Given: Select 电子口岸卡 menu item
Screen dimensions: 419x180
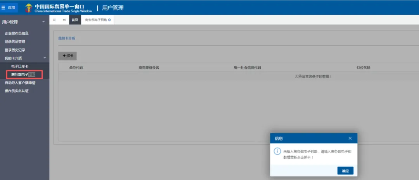Looking at the screenshot, I should pyautogui.click(x=20, y=66).
